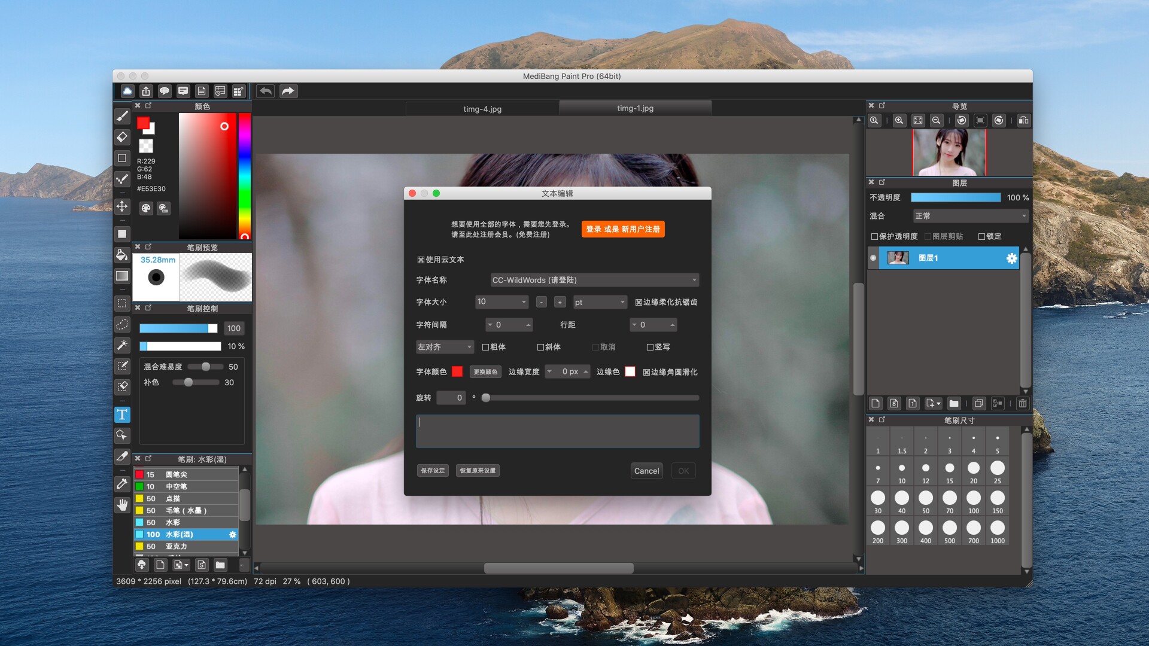Screen dimensions: 1149x646
Task: Click the Undo arrow in top toolbar
Action: (x=266, y=91)
